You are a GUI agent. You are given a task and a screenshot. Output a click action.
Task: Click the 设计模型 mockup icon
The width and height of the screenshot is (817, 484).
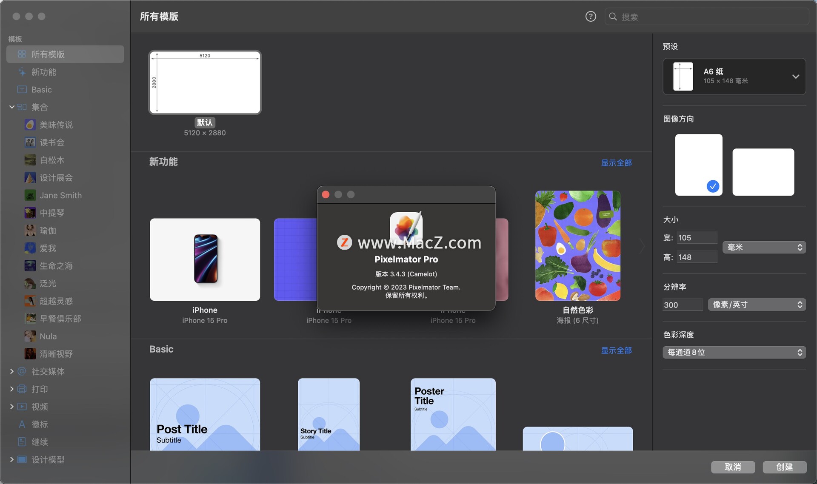[22, 459]
